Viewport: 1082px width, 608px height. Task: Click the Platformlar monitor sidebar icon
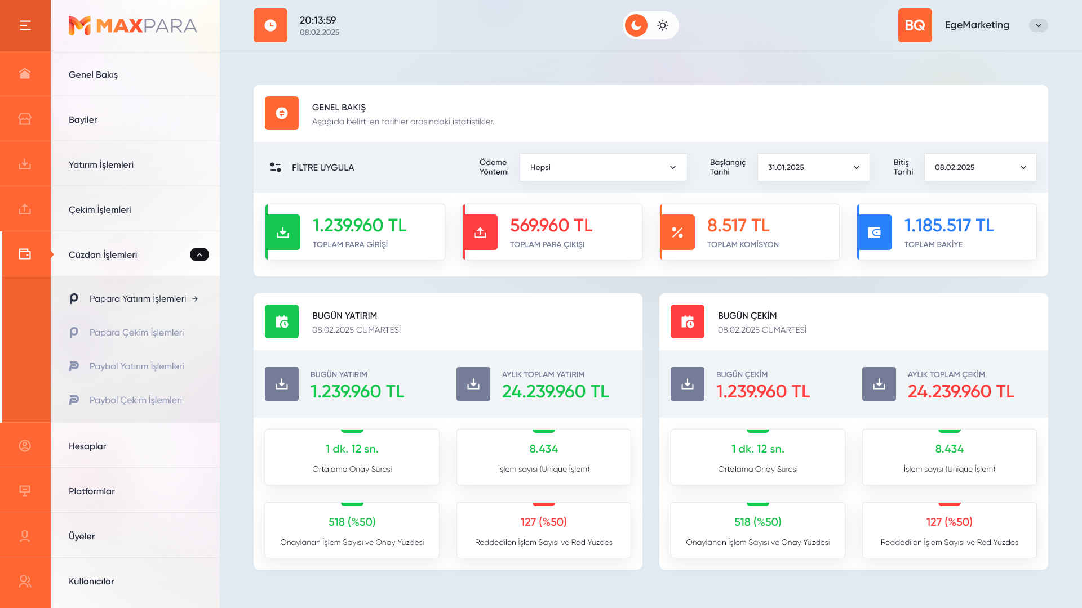[25, 490]
